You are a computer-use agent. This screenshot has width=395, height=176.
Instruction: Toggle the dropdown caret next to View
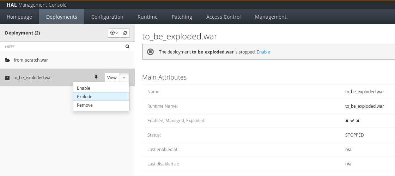pos(124,77)
